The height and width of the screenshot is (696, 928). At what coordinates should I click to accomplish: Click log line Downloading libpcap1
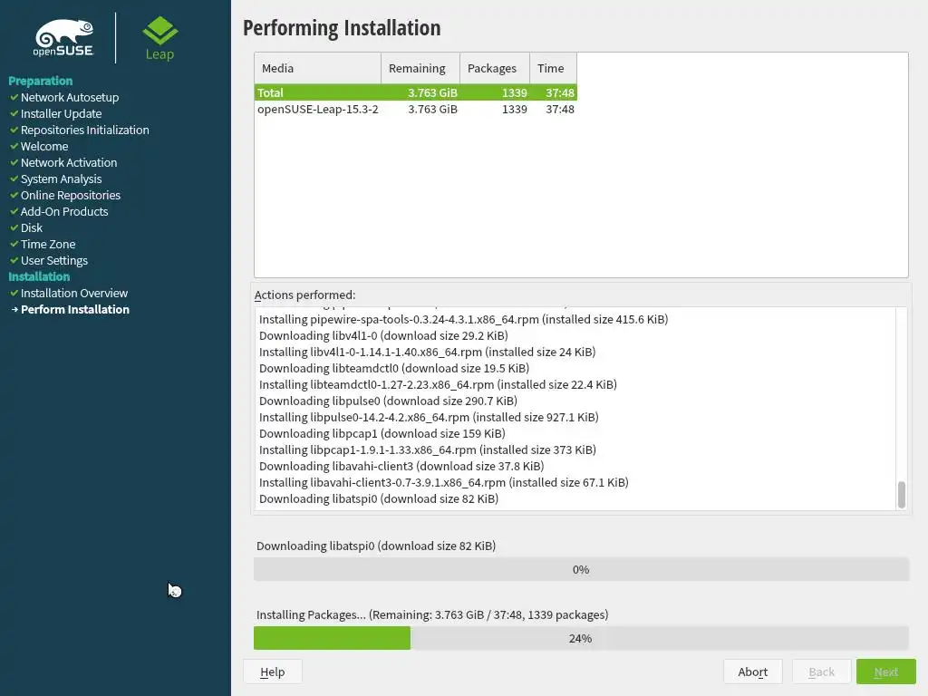tap(382, 433)
